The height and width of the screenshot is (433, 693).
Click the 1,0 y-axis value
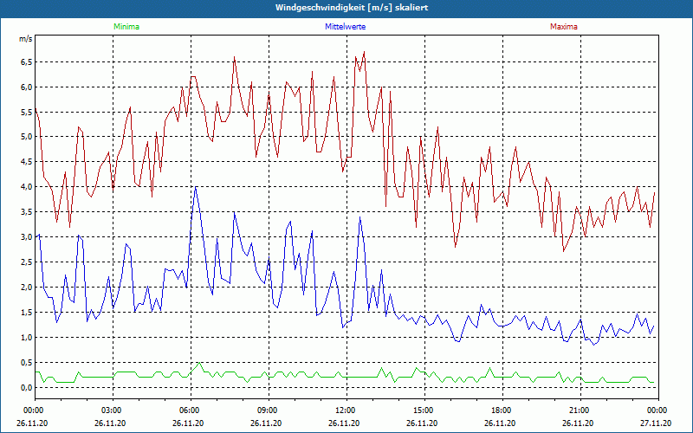27,338
